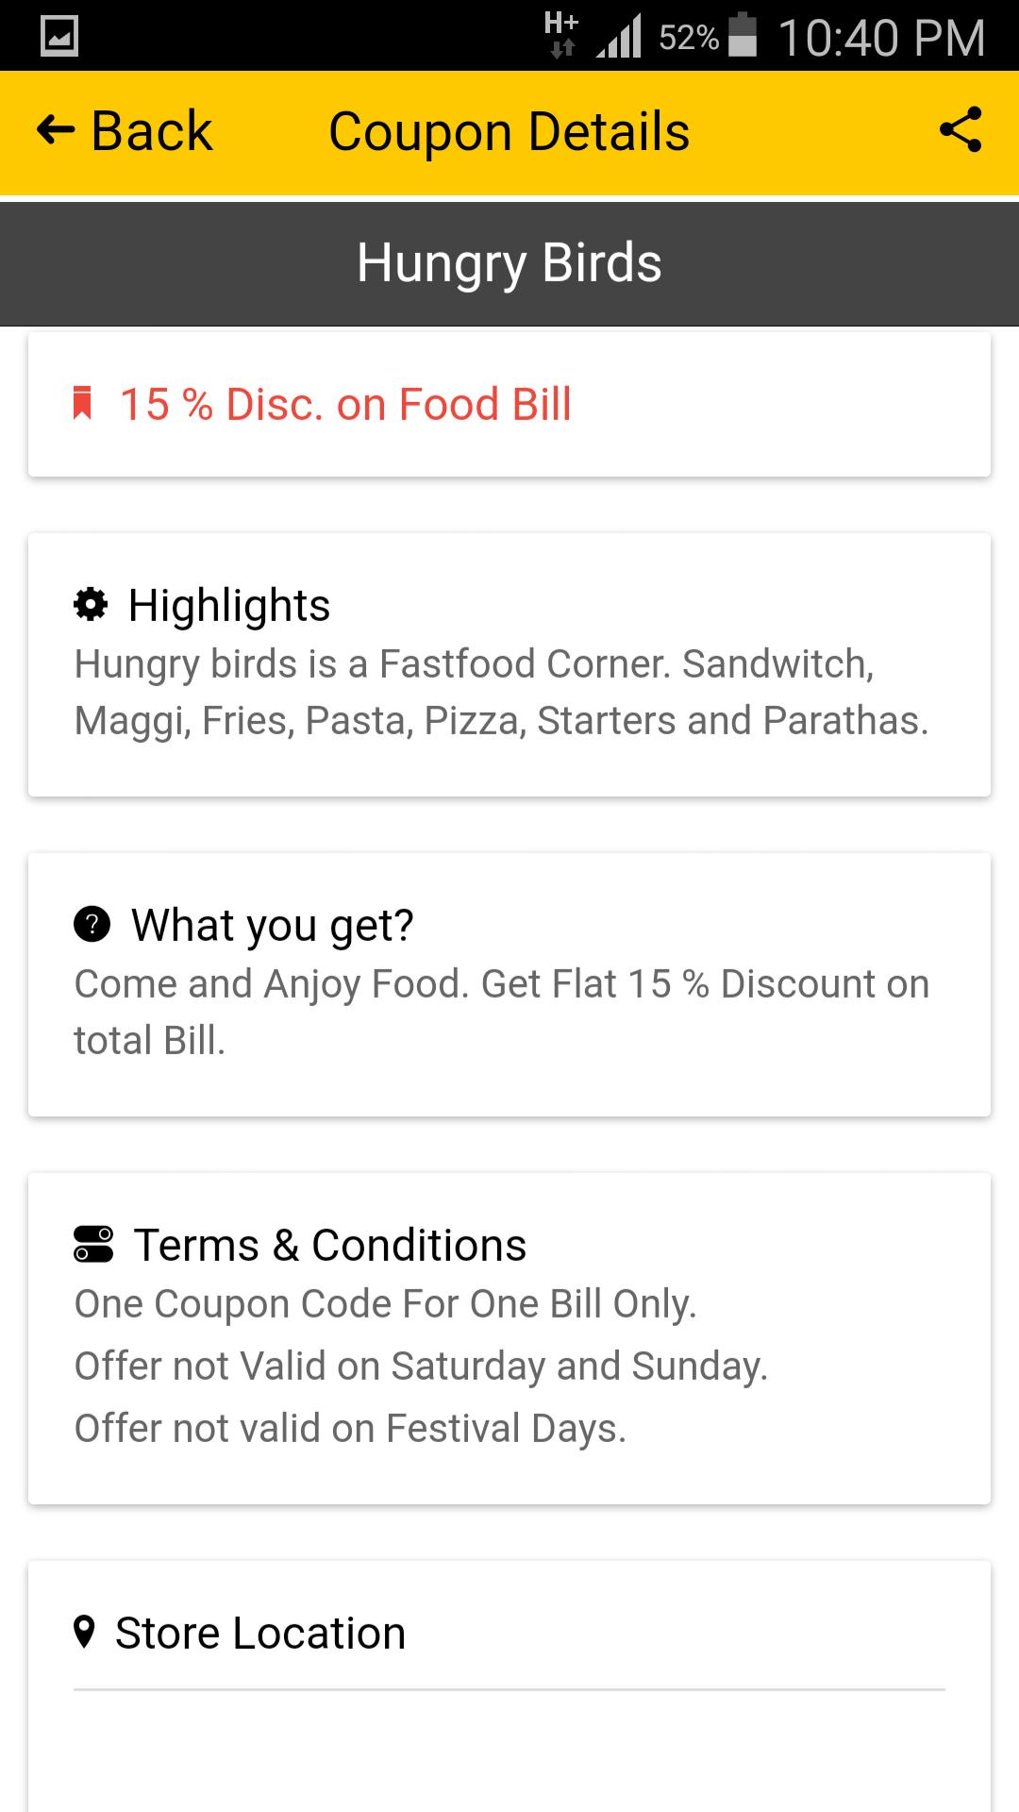The width and height of the screenshot is (1019, 1812).
Task: Tap the Highlights description text
Action: tap(501, 692)
